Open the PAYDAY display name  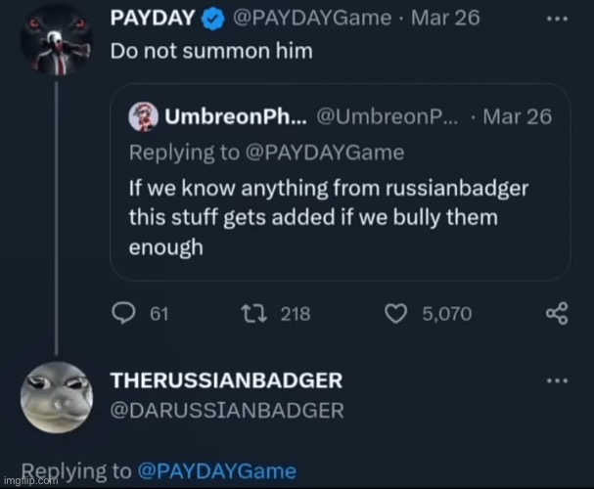tap(152, 17)
